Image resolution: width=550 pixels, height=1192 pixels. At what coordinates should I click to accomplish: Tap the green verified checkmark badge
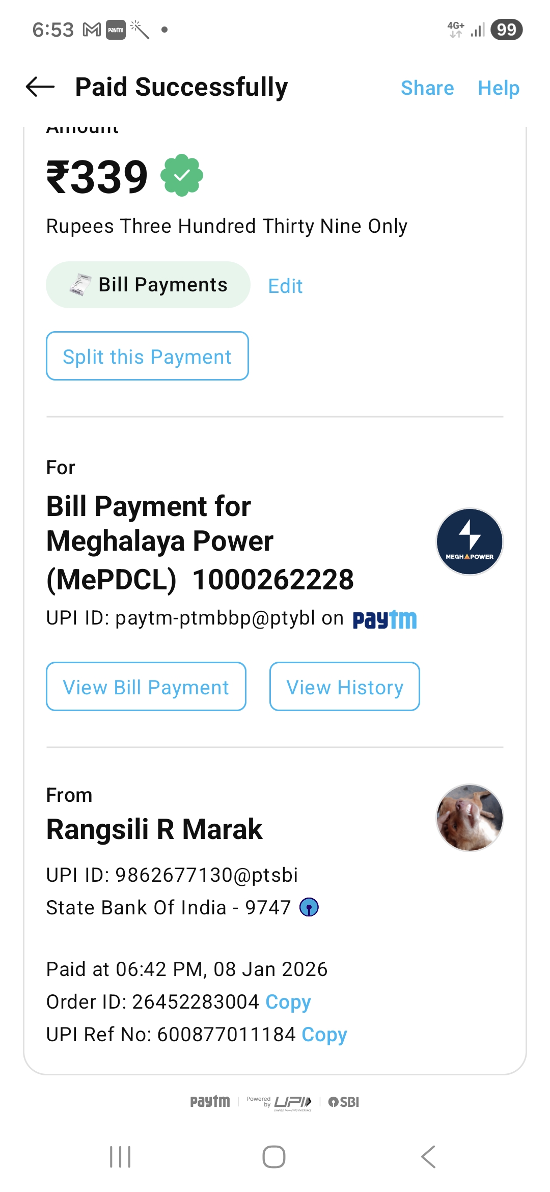[x=182, y=176]
